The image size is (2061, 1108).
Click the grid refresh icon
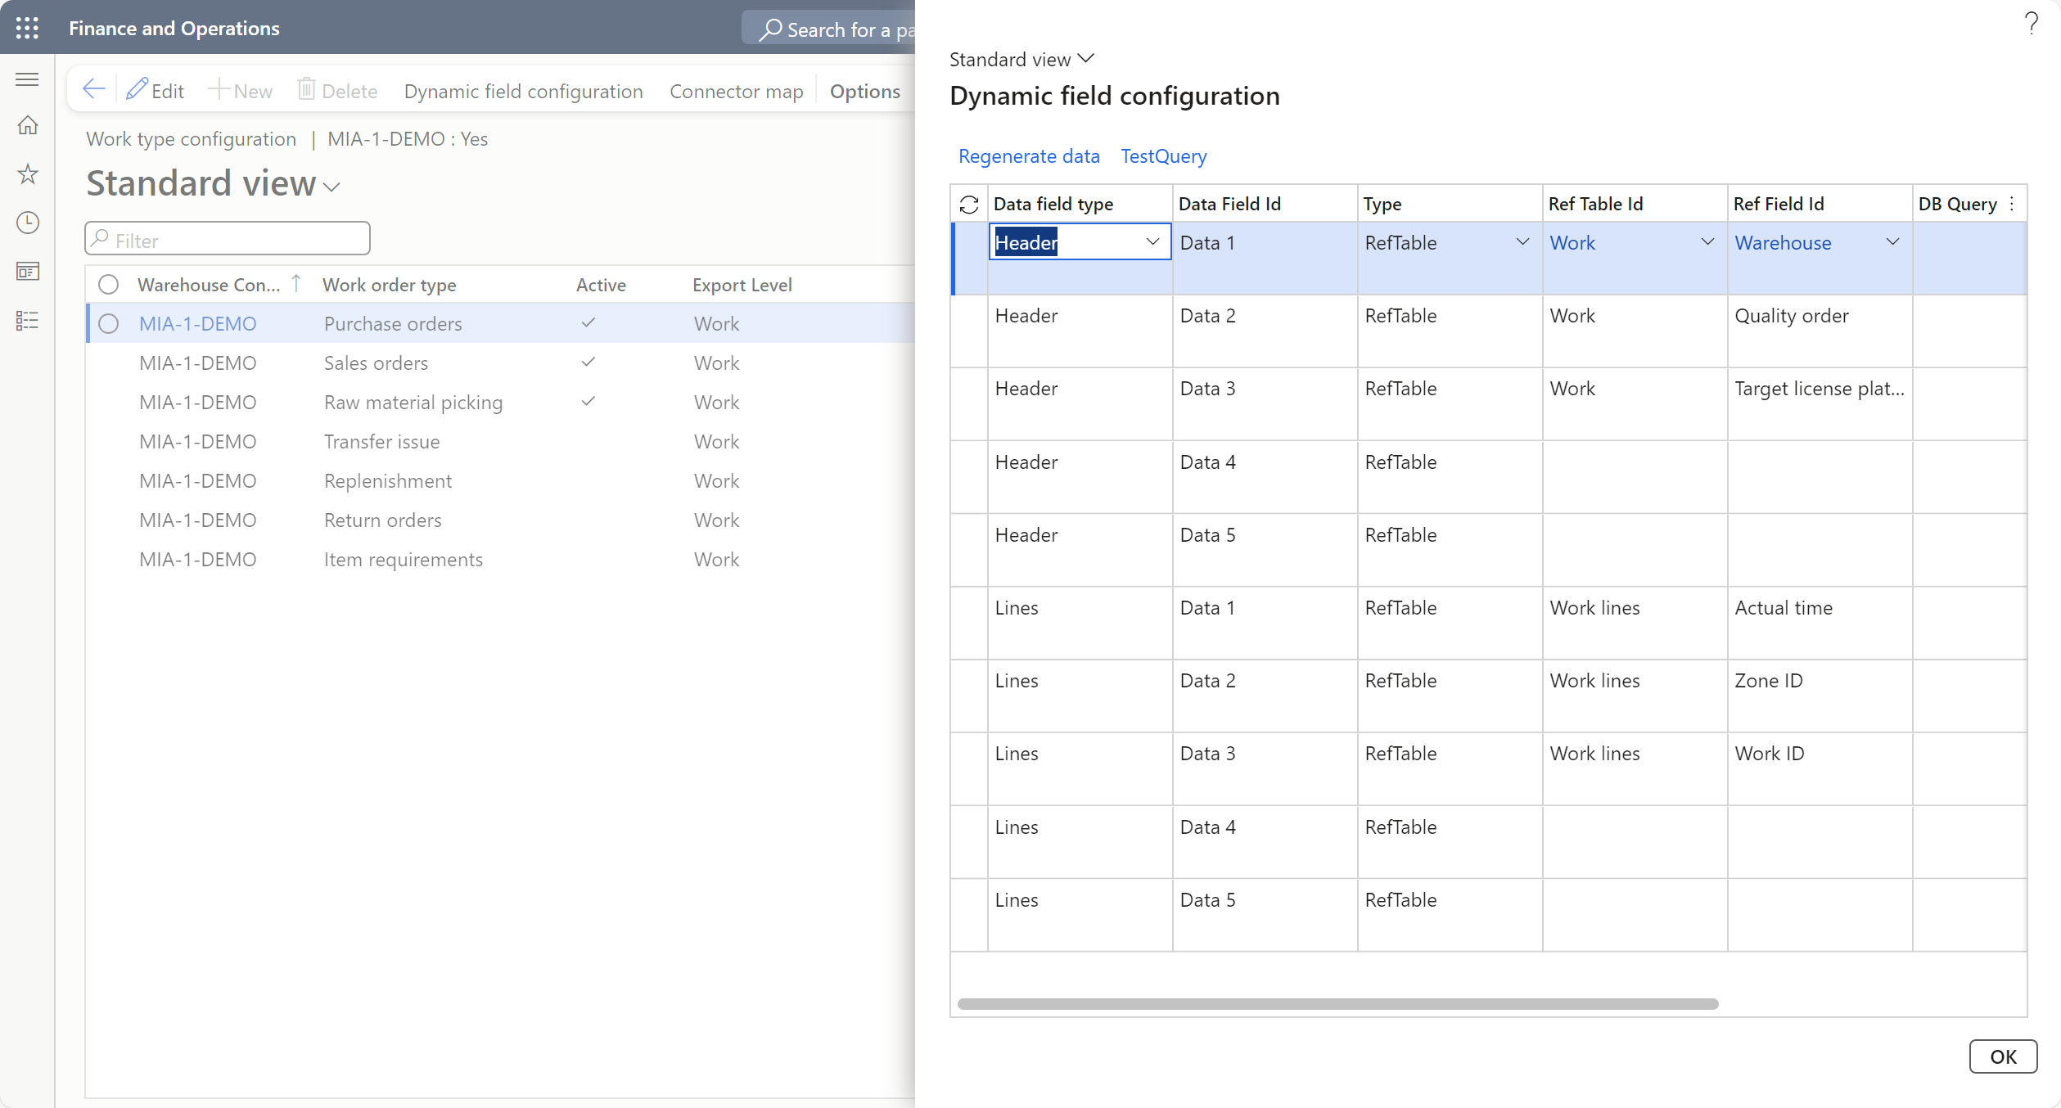[969, 204]
